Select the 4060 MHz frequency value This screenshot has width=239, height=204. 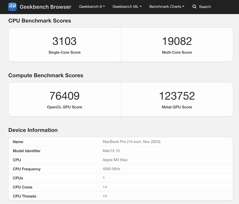112,169
